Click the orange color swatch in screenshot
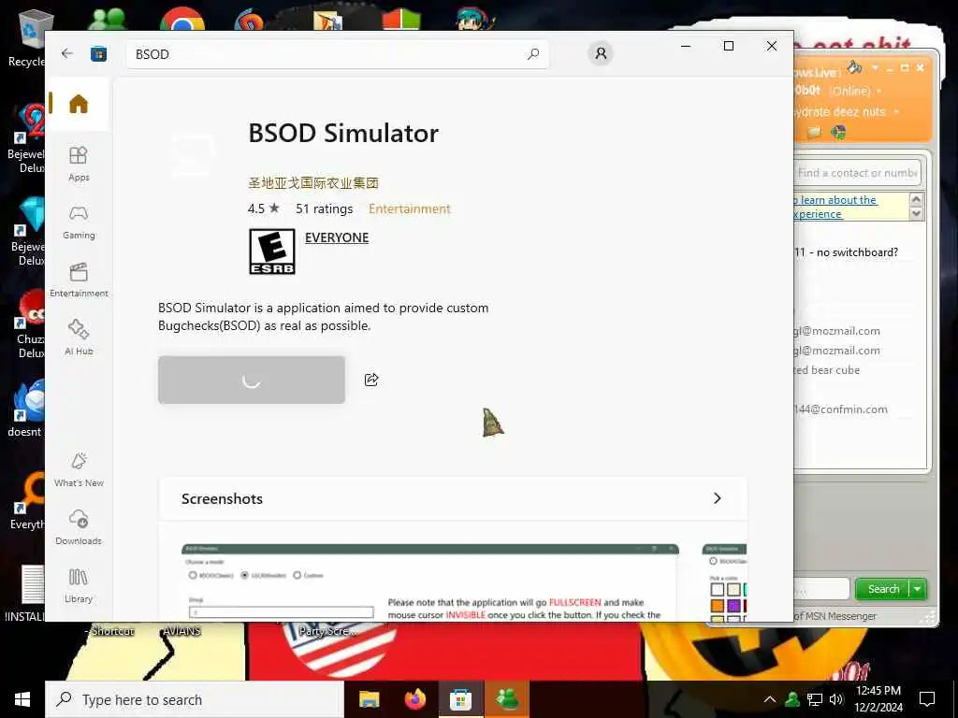 pos(718,606)
